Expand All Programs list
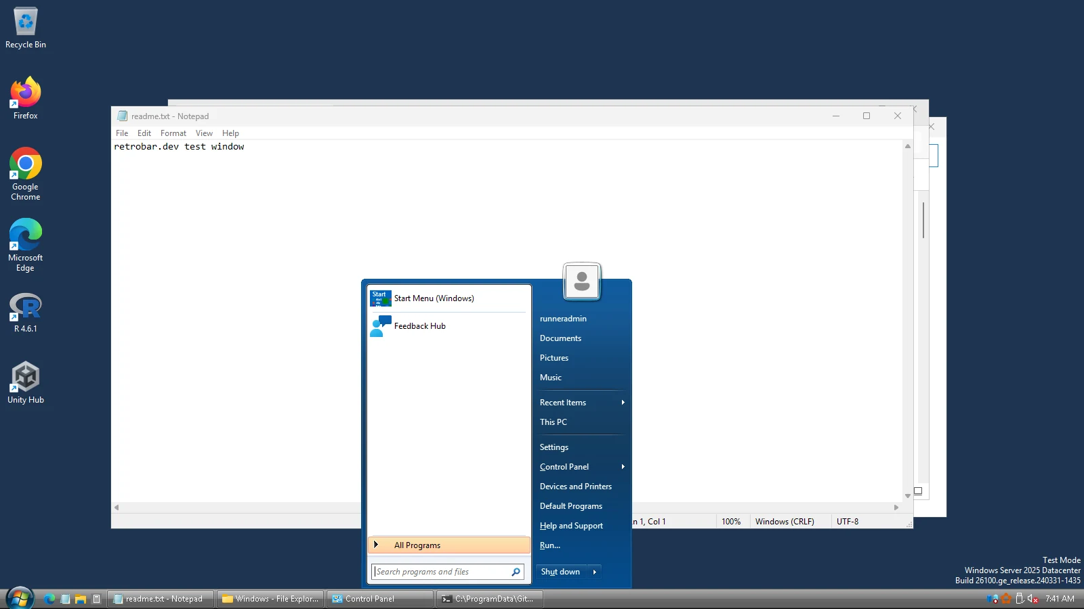This screenshot has width=1084, height=609. (x=449, y=545)
